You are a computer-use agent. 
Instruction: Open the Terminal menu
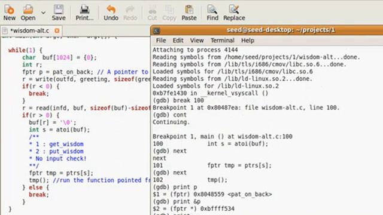pos(223,41)
